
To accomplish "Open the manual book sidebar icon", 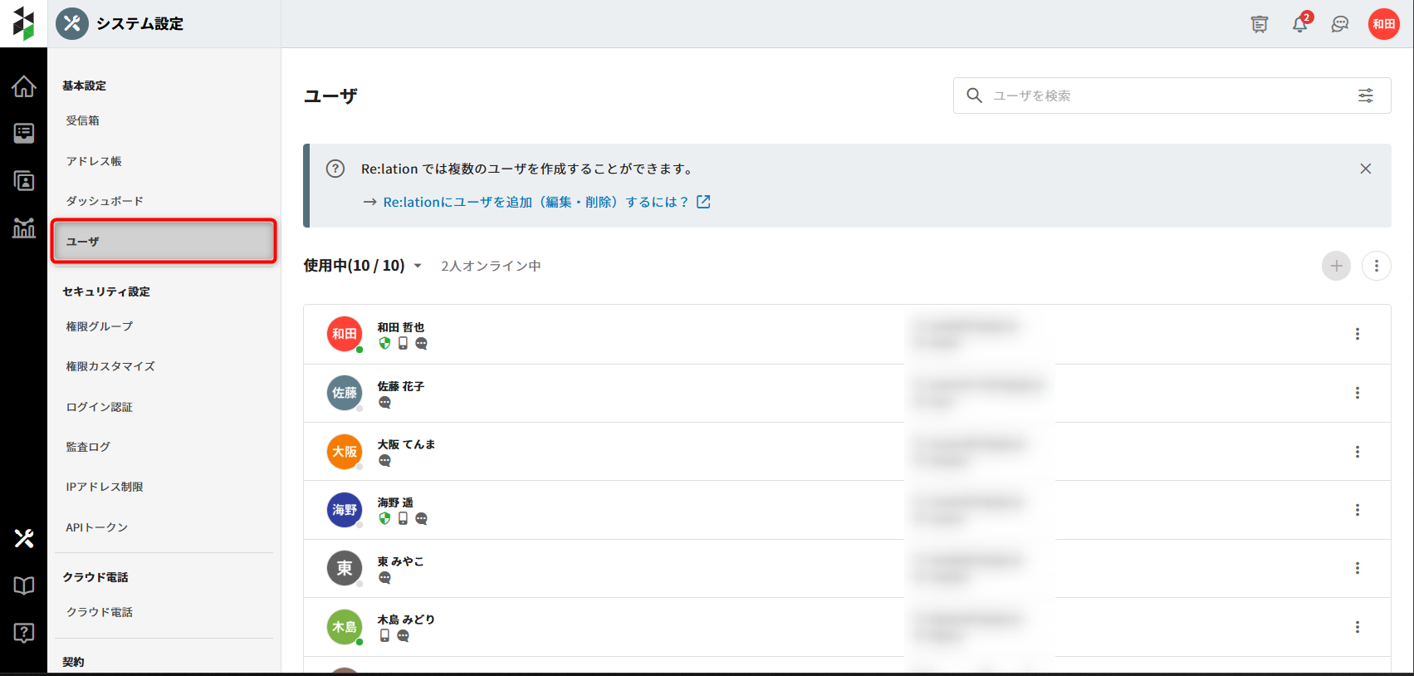I will click(x=23, y=585).
